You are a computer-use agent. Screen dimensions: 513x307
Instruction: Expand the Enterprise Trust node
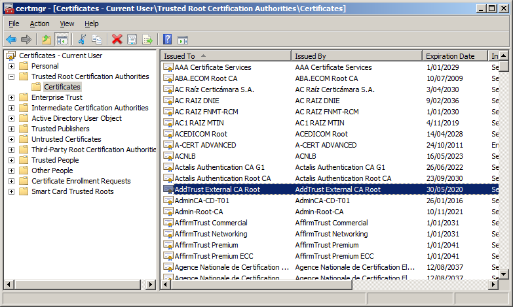click(11, 97)
